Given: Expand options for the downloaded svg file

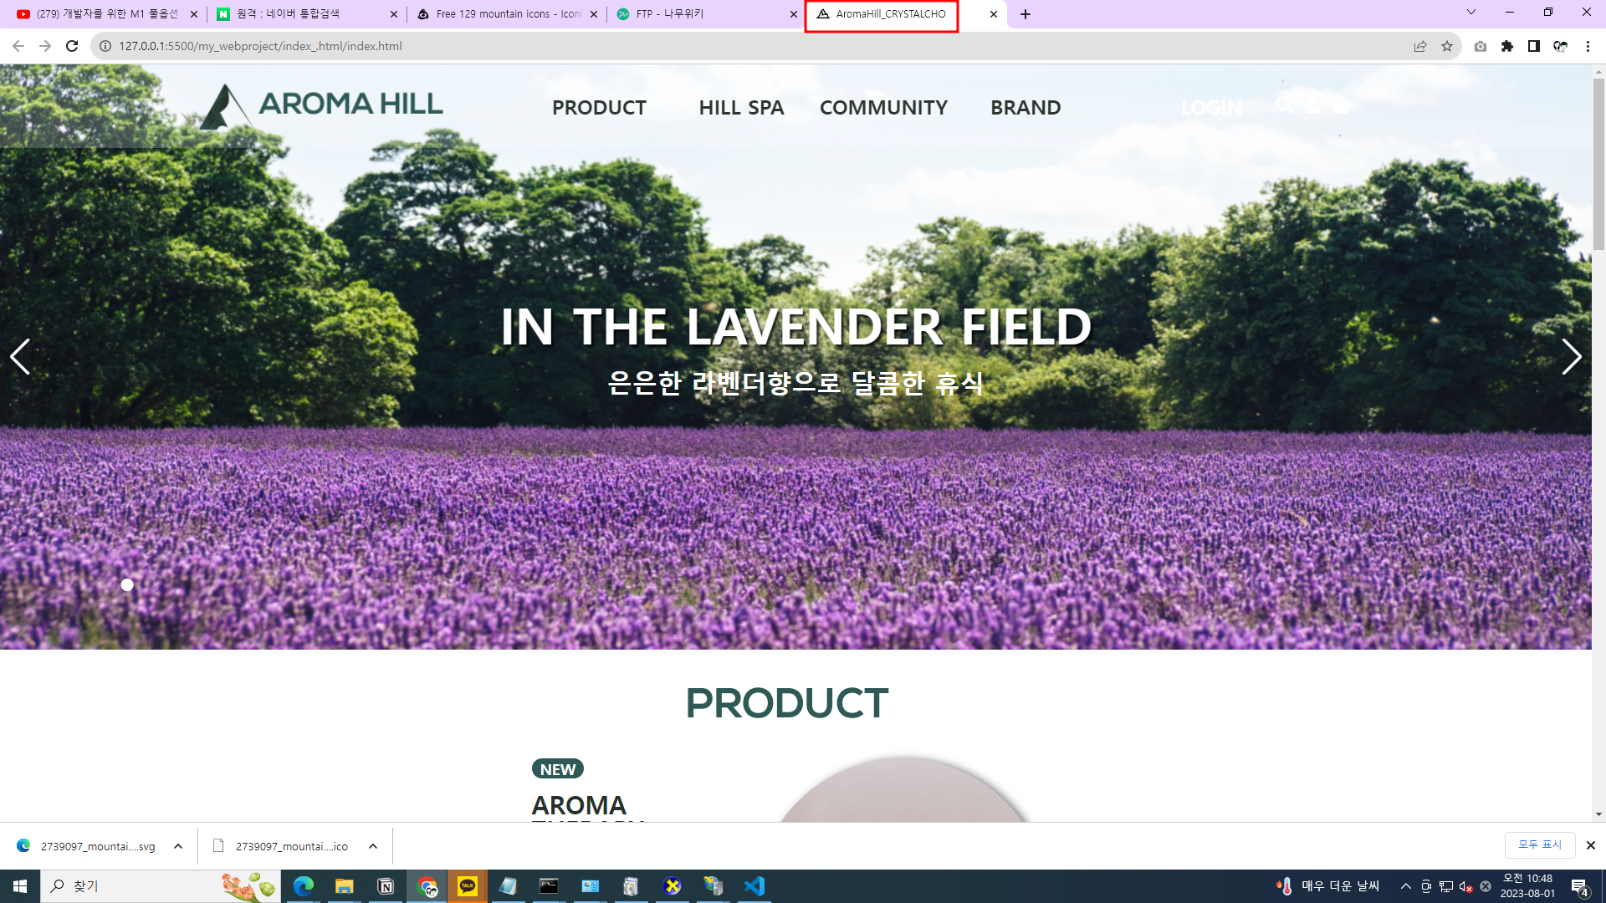Looking at the screenshot, I should [x=178, y=846].
